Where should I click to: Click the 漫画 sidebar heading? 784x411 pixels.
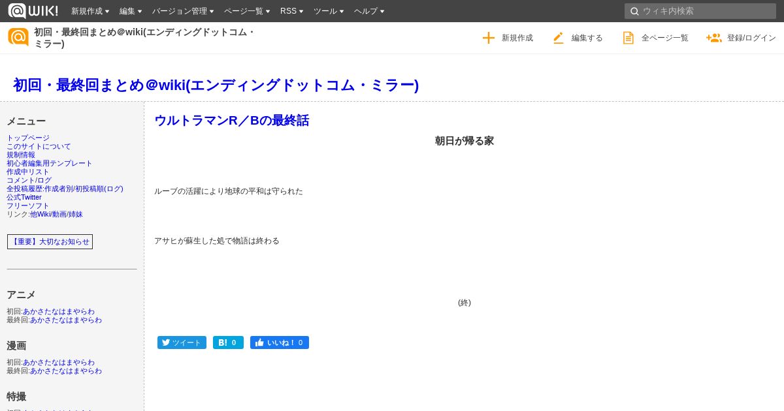(x=16, y=346)
